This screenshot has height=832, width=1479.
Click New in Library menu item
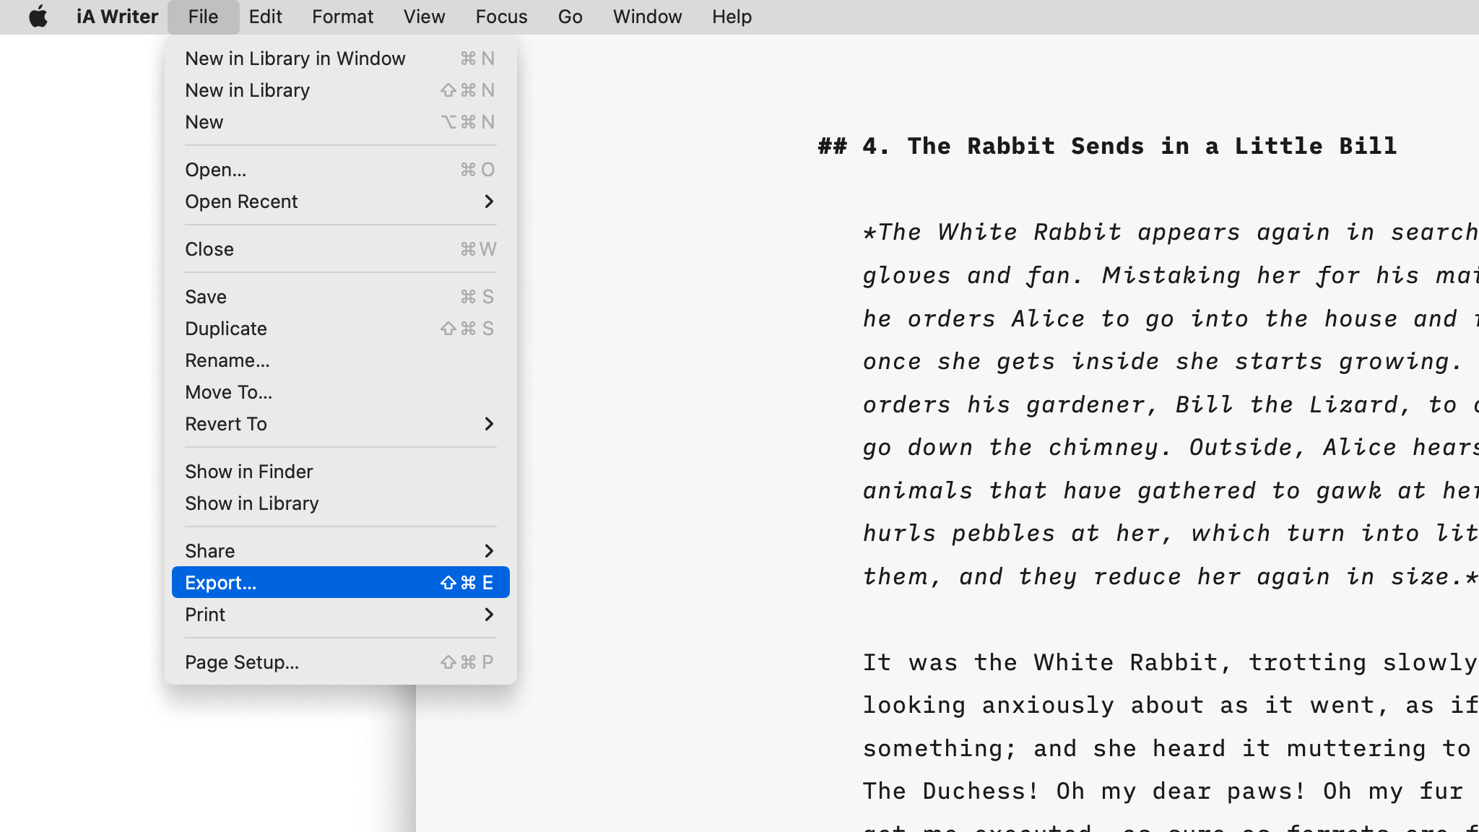(x=247, y=90)
